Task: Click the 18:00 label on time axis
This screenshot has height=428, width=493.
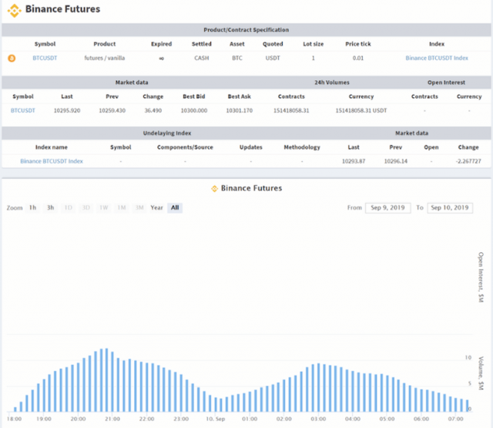Action: coord(14,419)
